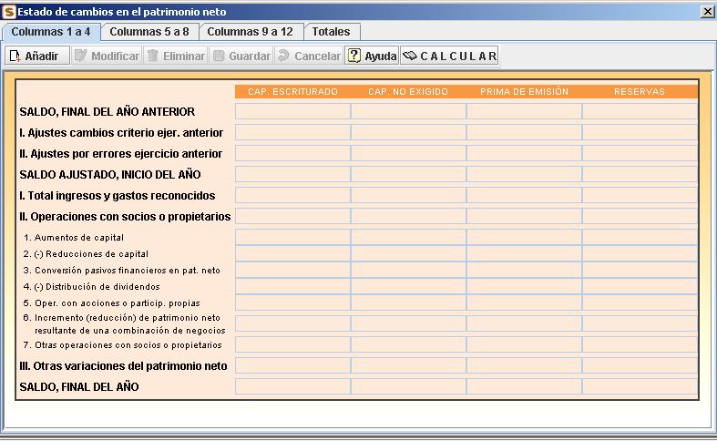
Task: Click the Modificar pencil icon
Action: 80,56
